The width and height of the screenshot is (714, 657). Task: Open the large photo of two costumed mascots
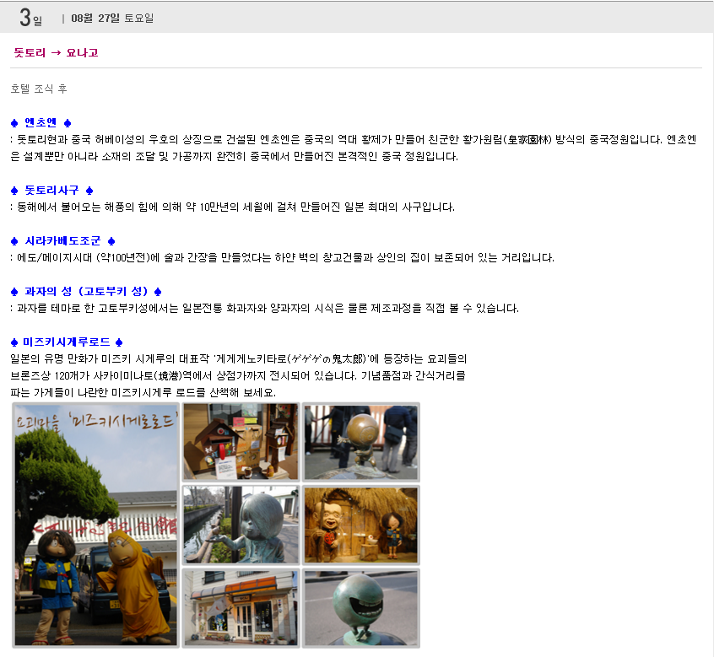click(95, 525)
